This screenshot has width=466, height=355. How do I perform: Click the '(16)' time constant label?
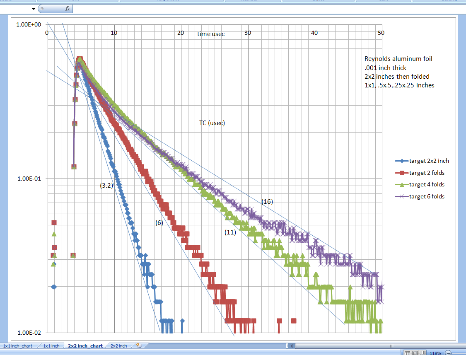(x=267, y=202)
